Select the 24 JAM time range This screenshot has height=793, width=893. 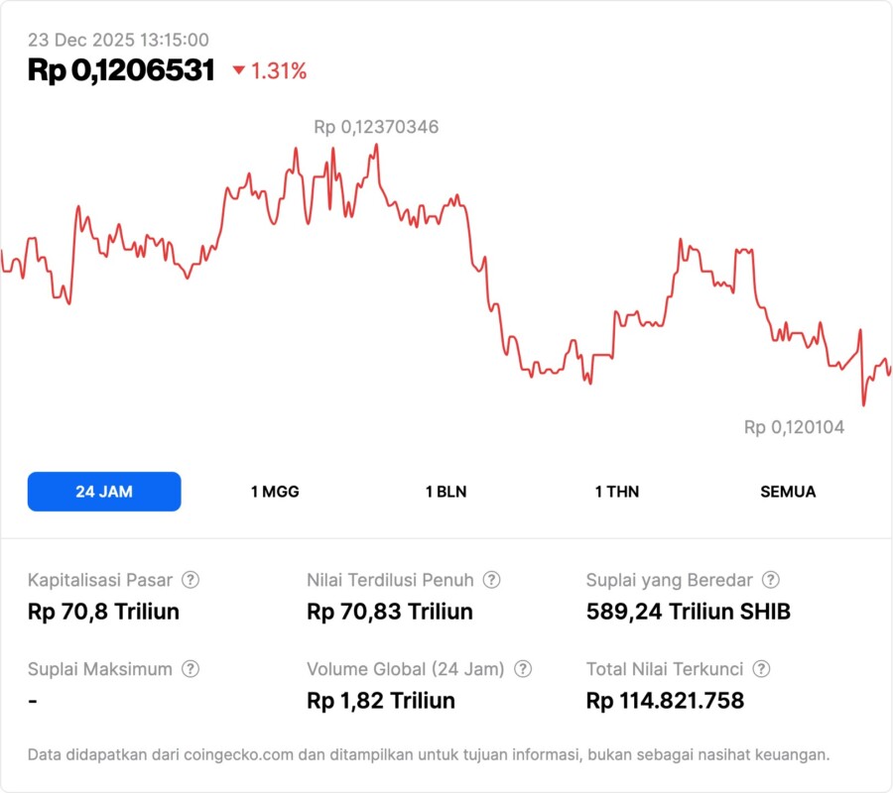104,492
